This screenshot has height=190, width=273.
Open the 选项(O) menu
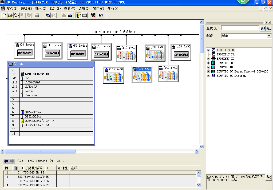click(84, 9)
